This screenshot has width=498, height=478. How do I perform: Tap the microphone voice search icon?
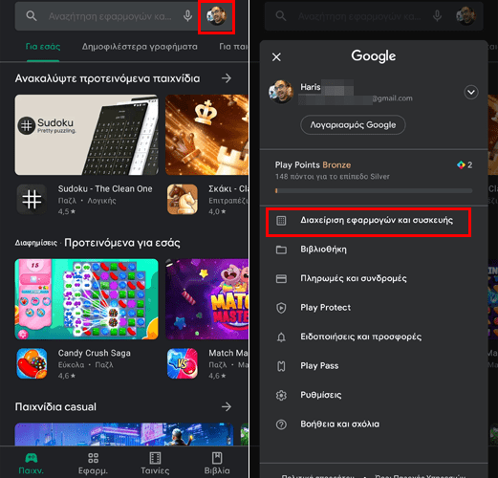[188, 16]
